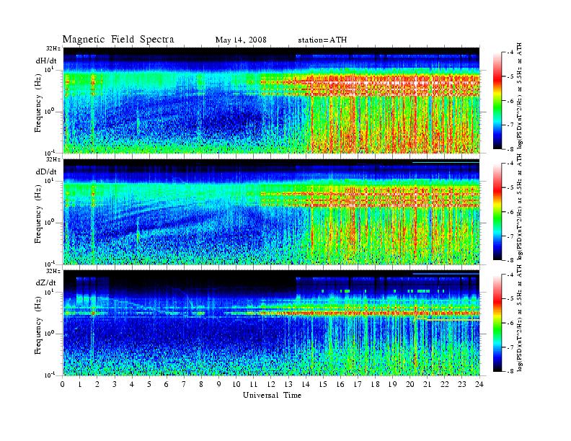Click hour "14" on the Universal Time axis

306,384
